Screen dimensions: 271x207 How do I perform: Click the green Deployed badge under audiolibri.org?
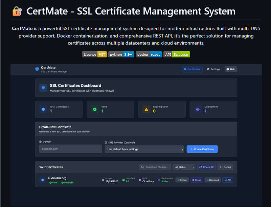[67, 182]
